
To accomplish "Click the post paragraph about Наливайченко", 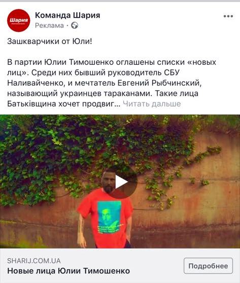I will click(x=112, y=83).
